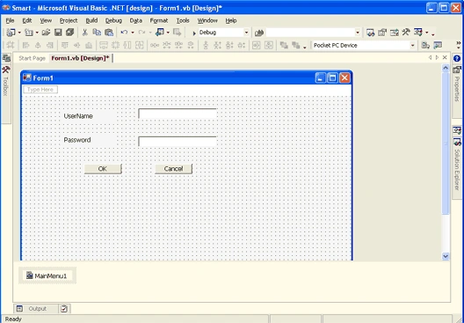Screen dimensions: 464x323
Task: Click the Type Here menu placeholder
Action: point(40,90)
